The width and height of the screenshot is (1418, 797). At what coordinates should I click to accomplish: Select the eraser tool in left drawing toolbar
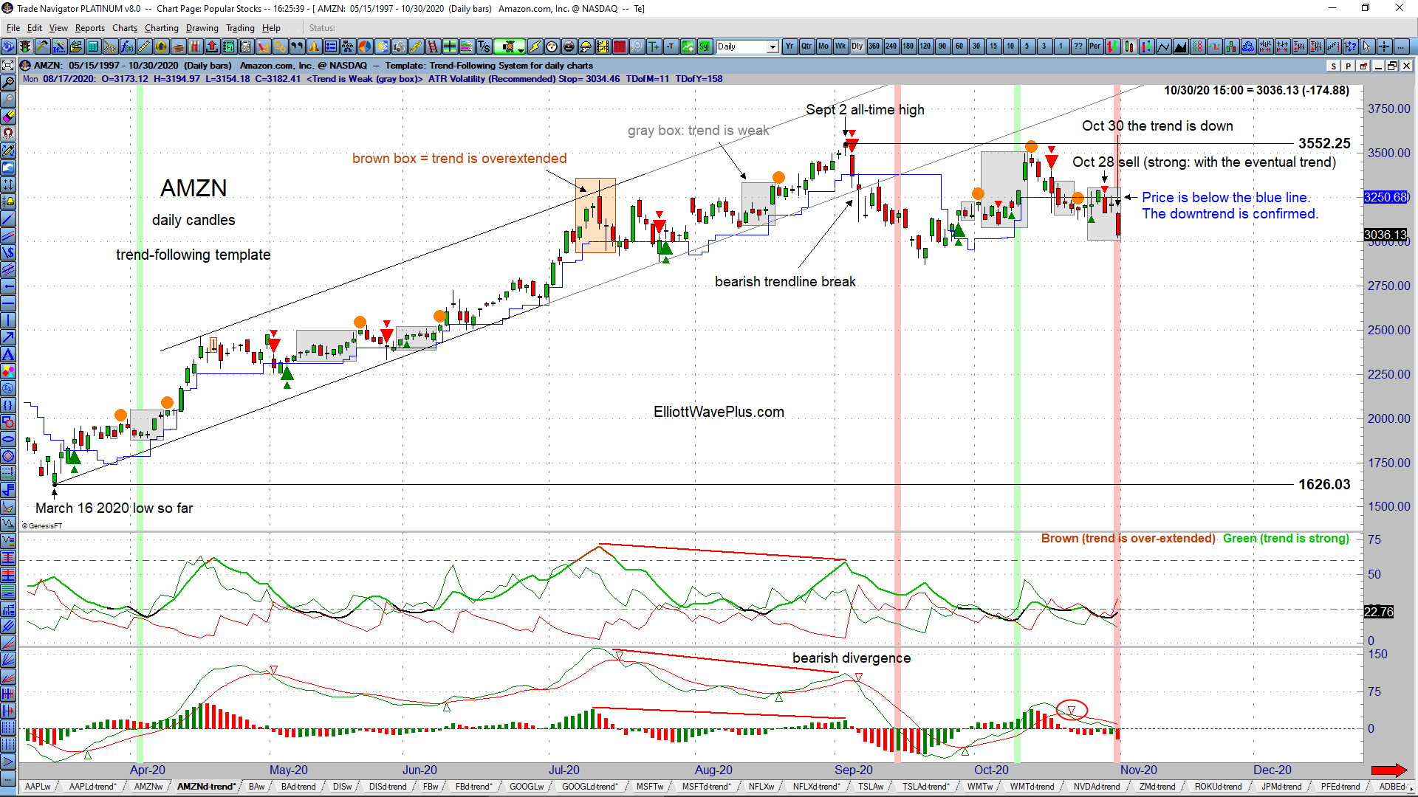(8, 117)
